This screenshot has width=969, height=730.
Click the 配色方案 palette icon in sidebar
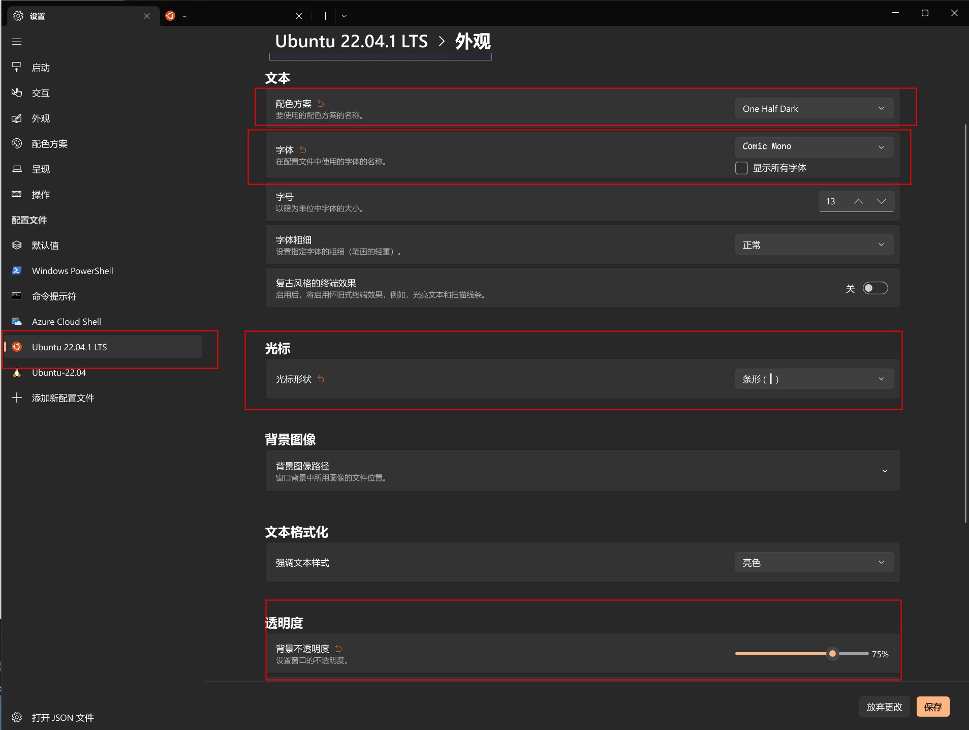pos(17,143)
